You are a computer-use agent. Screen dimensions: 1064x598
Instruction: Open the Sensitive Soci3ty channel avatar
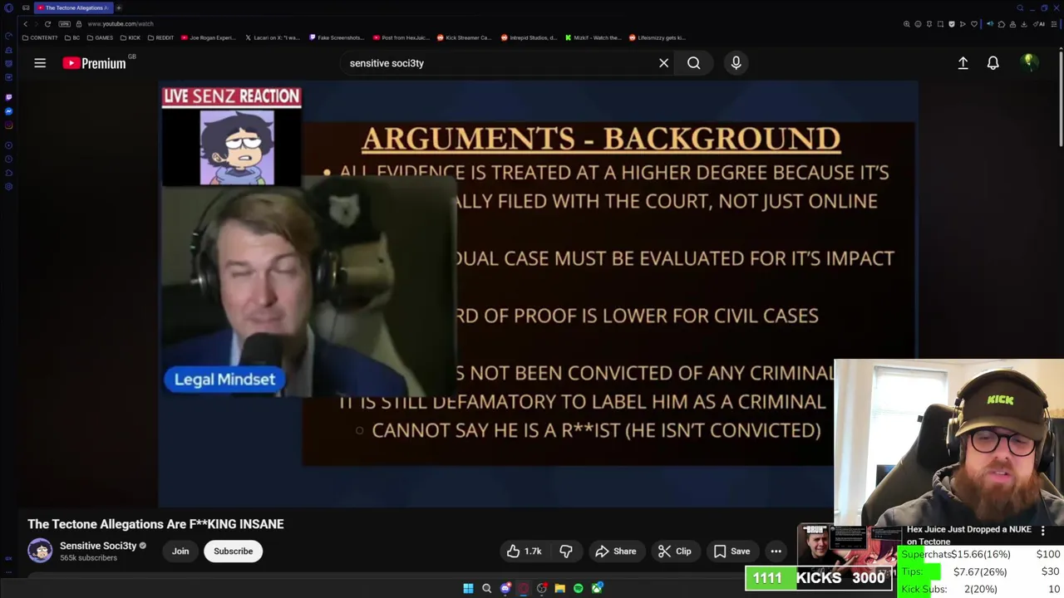(40, 551)
